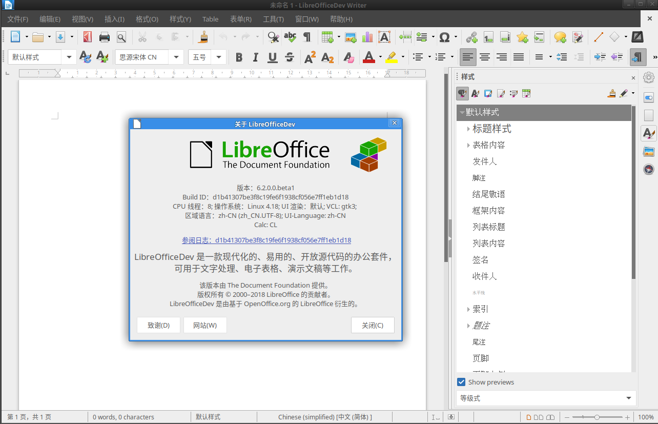Toggle Center alignment
The width and height of the screenshot is (658, 424).
[485, 57]
